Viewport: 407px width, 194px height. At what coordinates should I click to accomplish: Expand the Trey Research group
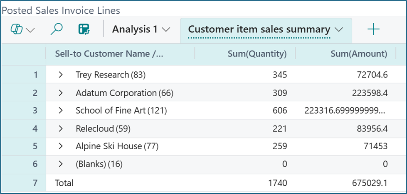(61, 75)
